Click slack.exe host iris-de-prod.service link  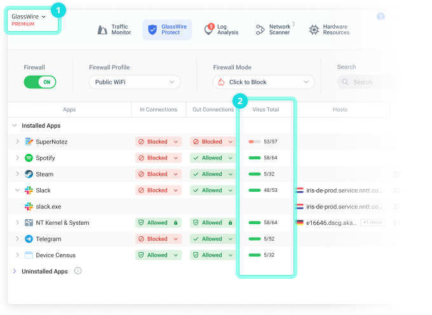pyautogui.click(x=344, y=206)
